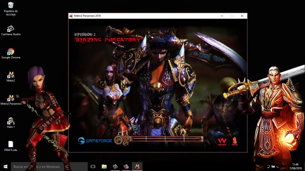
Task: Select the Camtasia Studio desktop shortcut
Action: pos(10,30)
